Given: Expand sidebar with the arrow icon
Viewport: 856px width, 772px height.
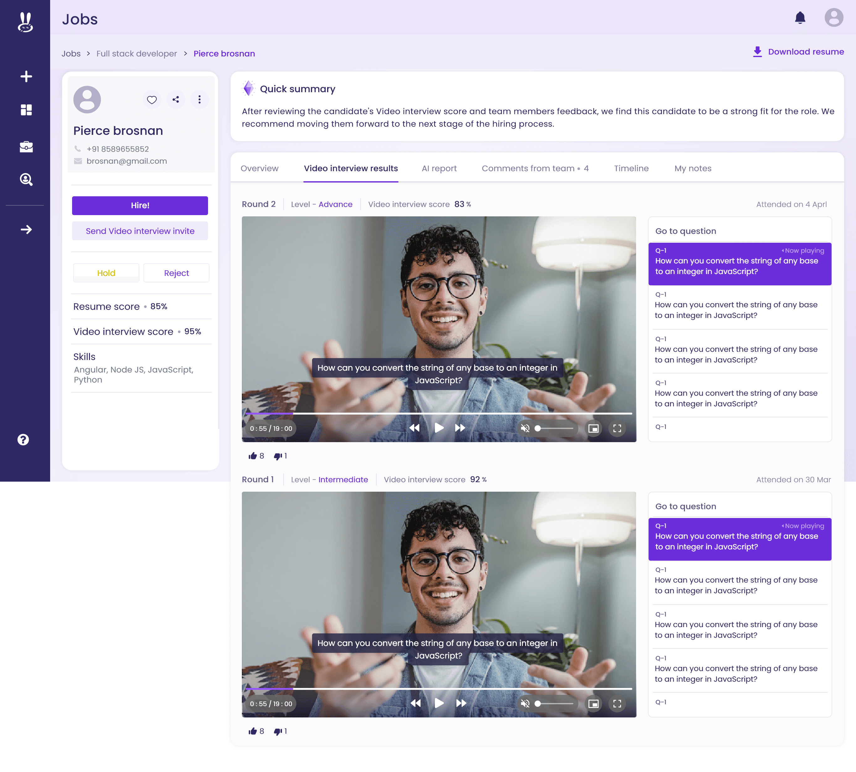Looking at the screenshot, I should (26, 230).
